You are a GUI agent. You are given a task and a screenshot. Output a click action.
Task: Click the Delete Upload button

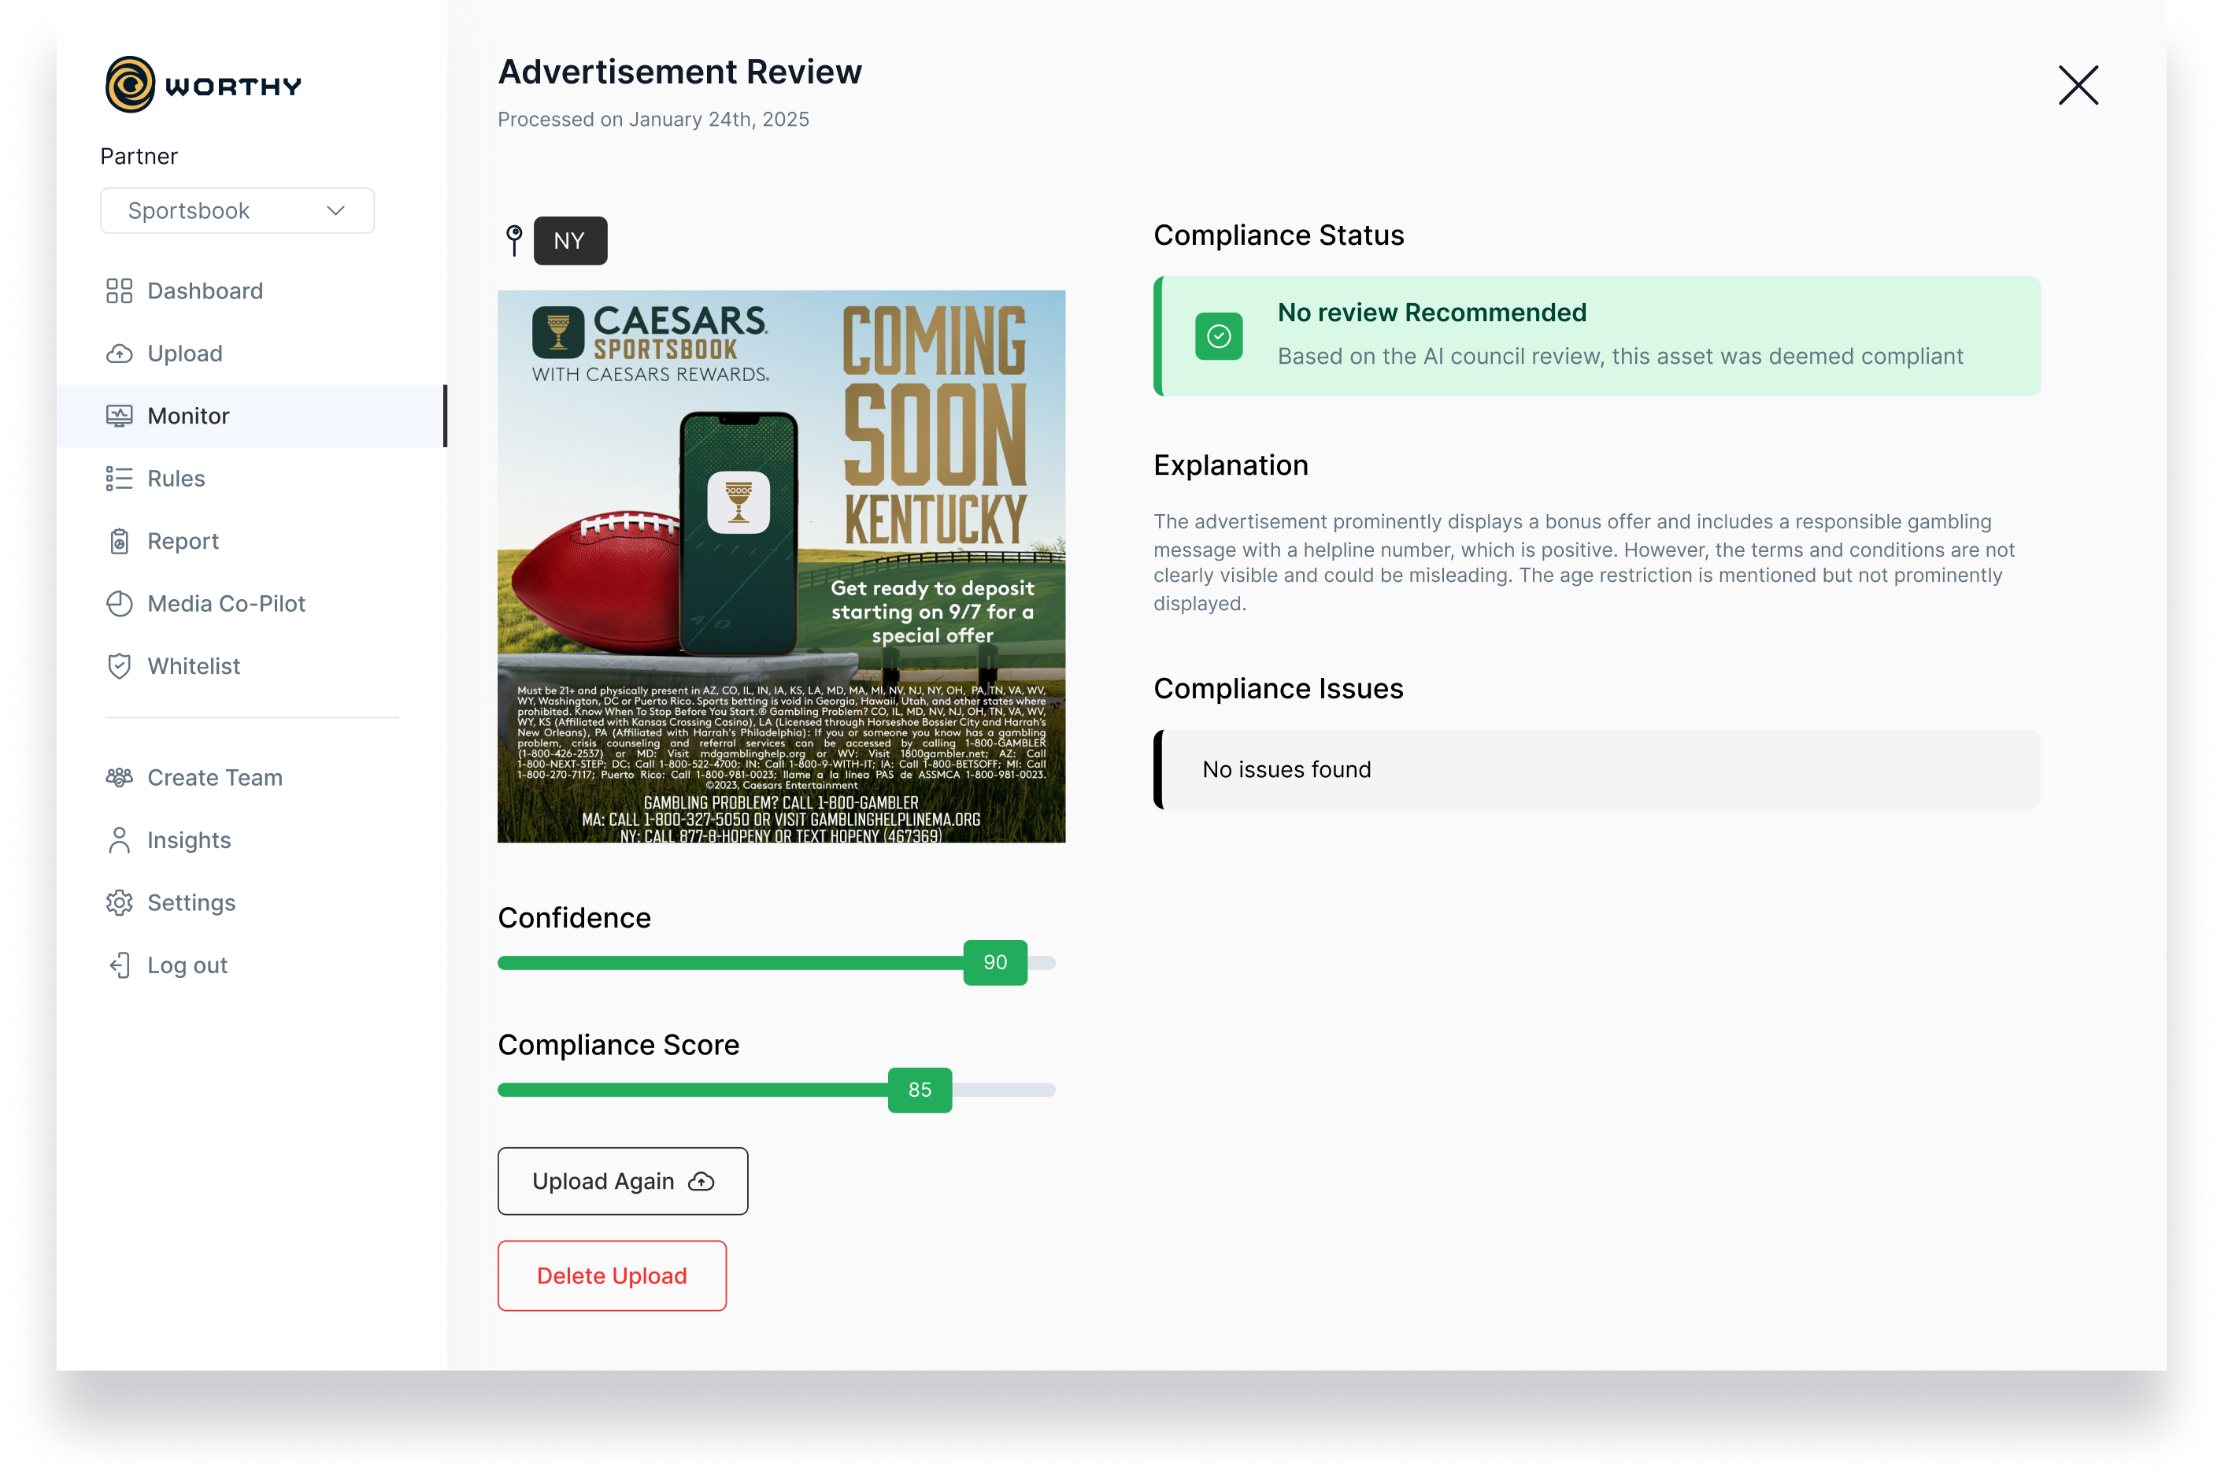[612, 1276]
